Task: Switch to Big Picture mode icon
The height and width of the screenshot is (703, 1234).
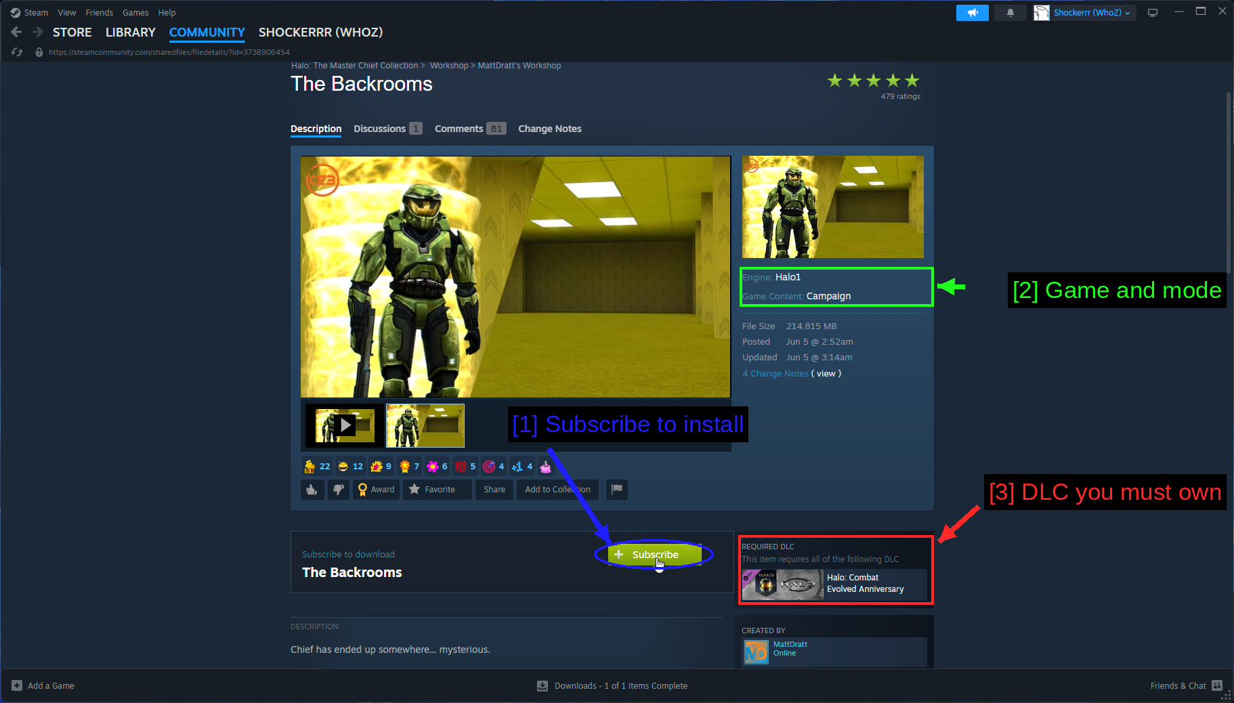Action: coord(1152,13)
